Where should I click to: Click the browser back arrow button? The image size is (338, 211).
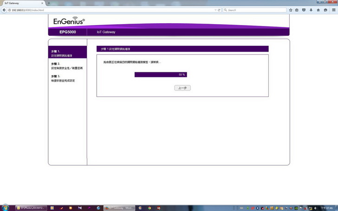pos(3,10)
